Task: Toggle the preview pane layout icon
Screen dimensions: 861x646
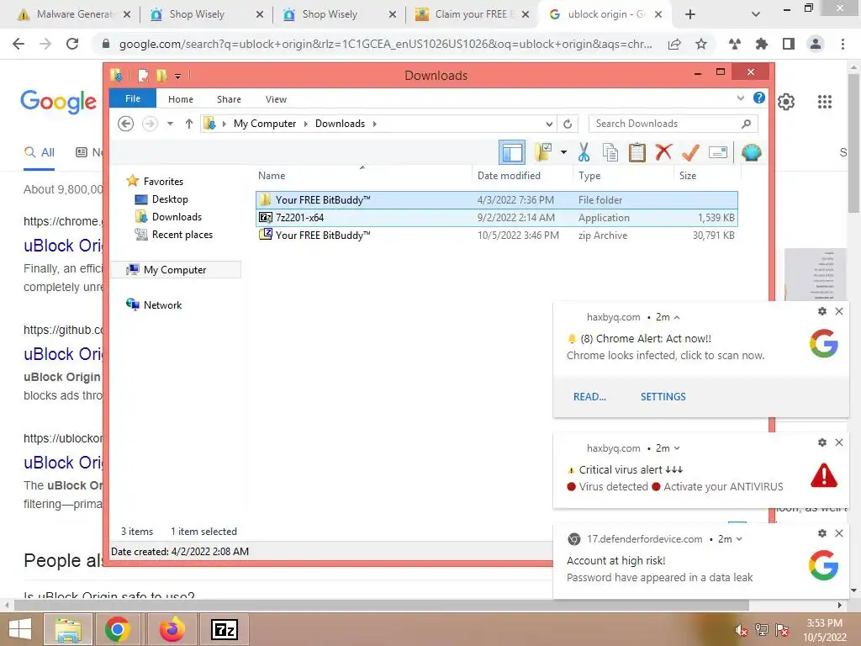Action: pyautogui.click(x=512, y=152)
